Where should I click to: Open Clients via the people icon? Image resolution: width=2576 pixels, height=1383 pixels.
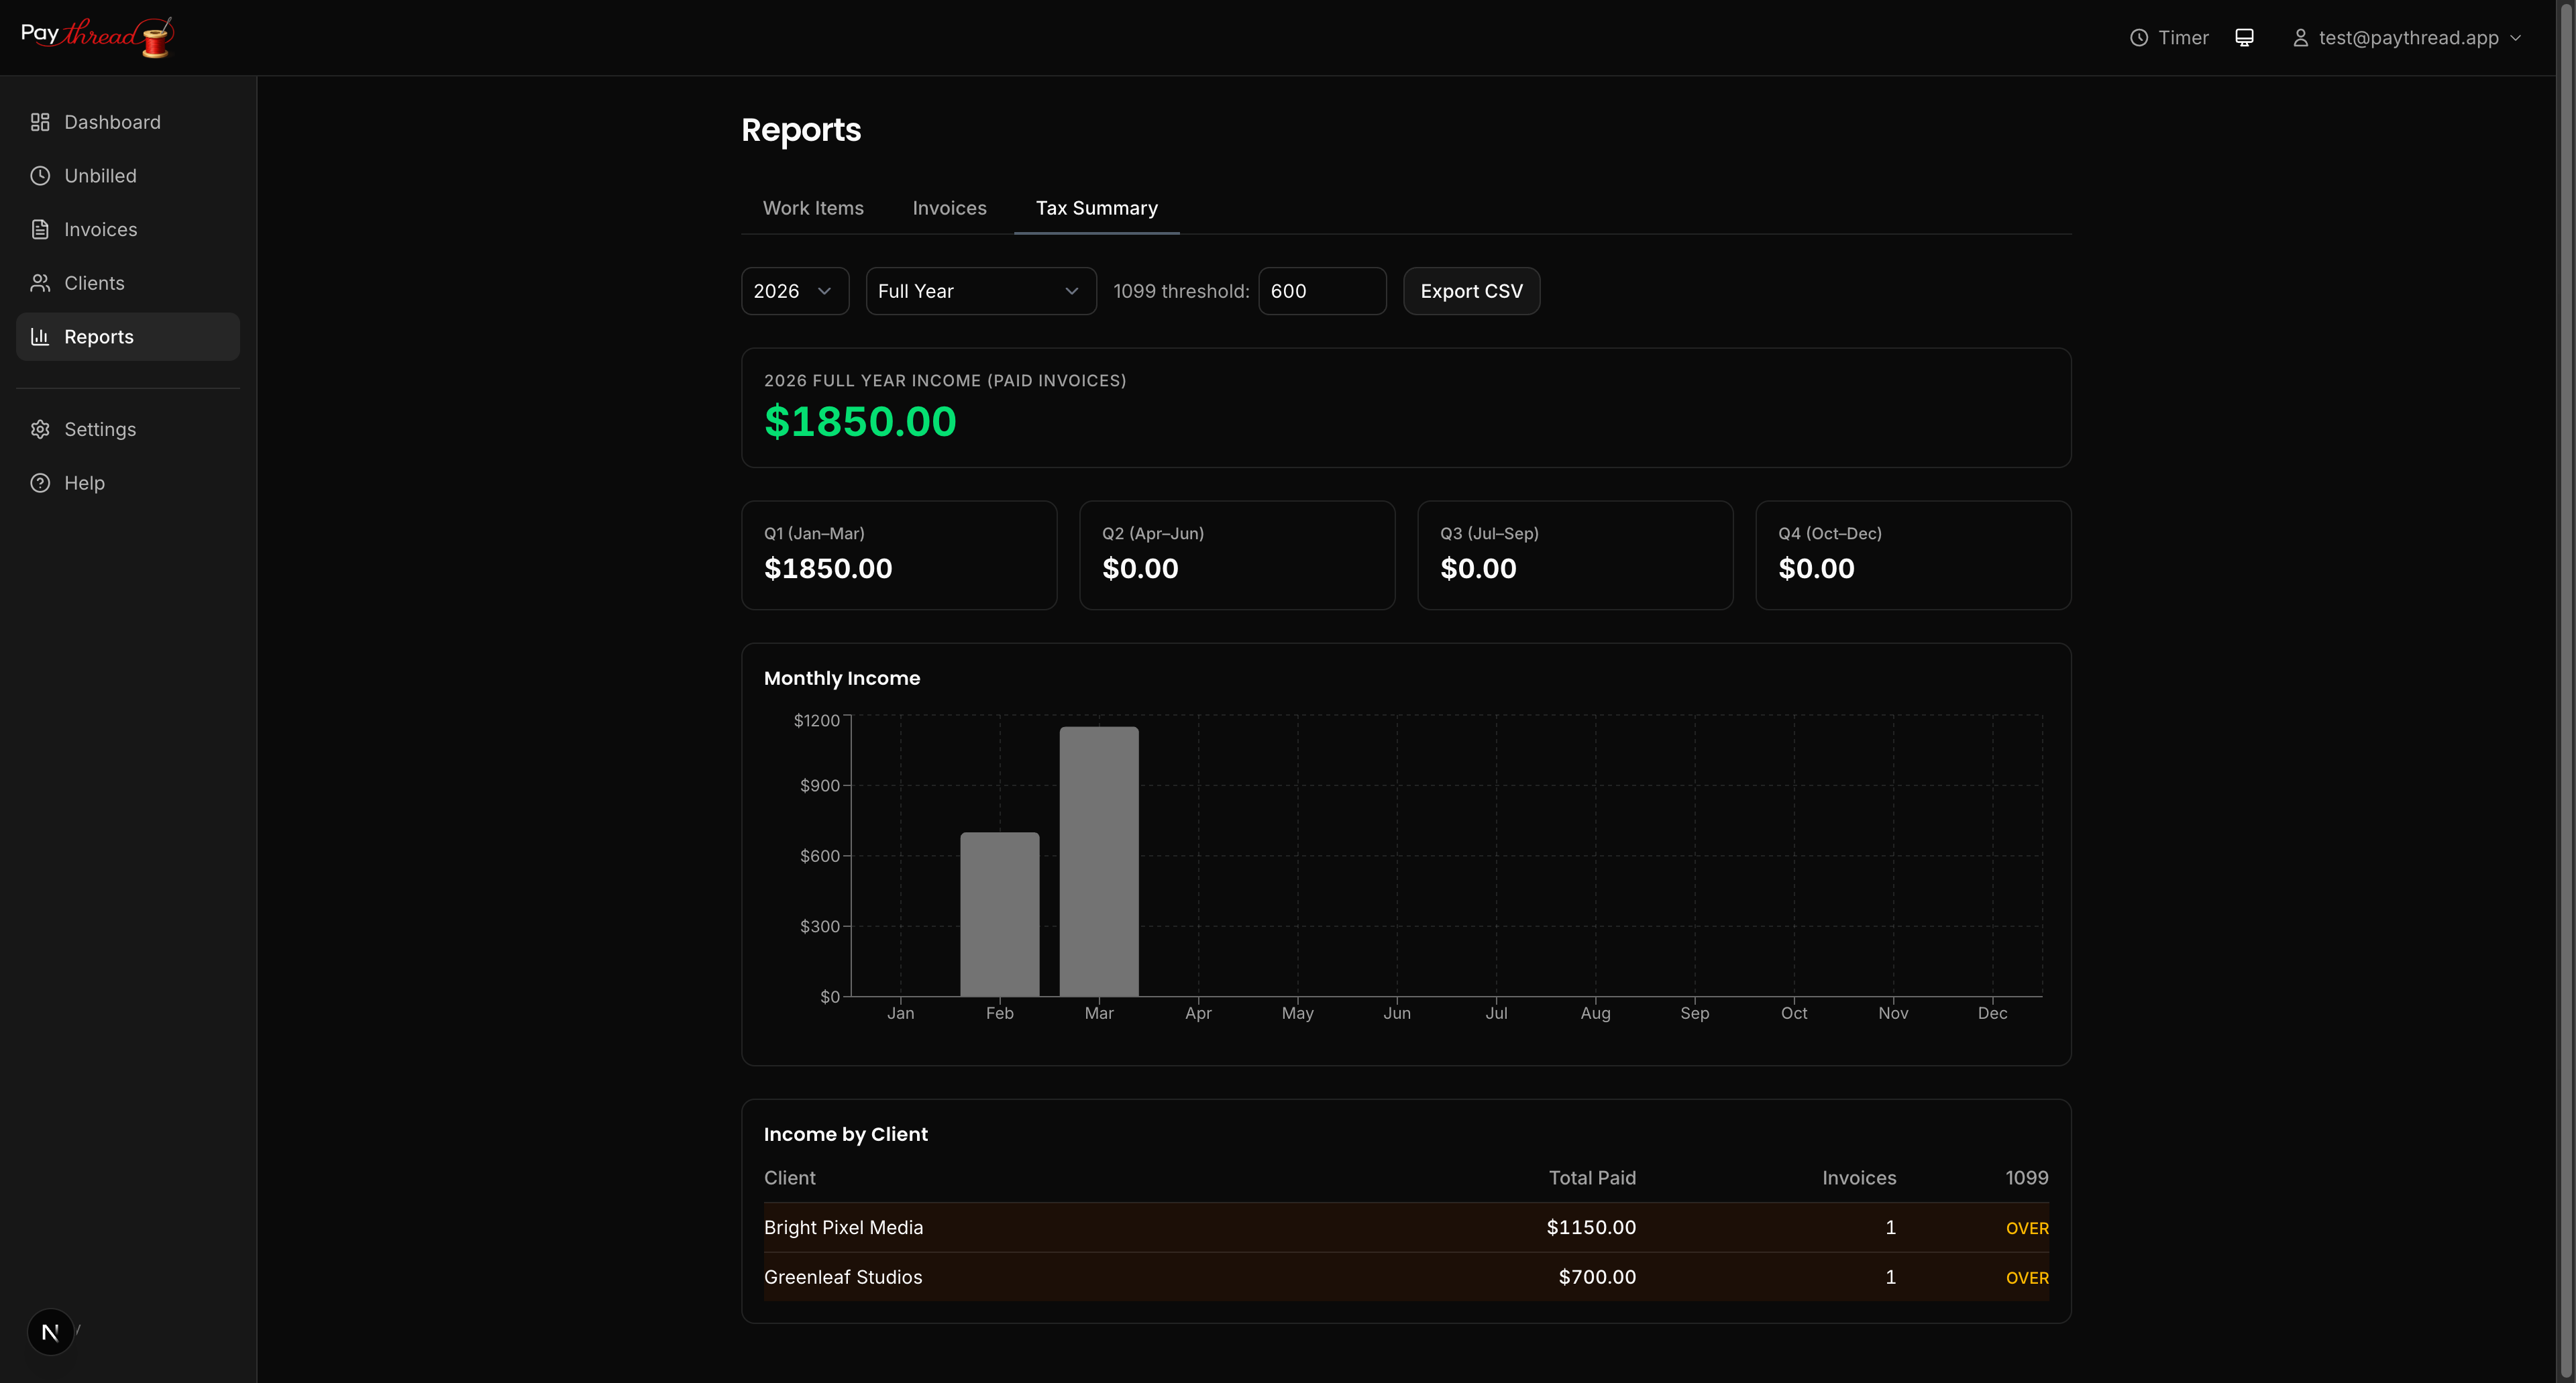click(40, 282)
